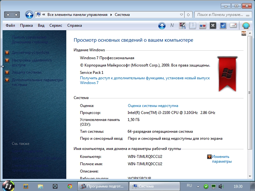
Task: Click WIN-TJMLRQ0CCU2 value beside Полное имя
Action: (x=145, y=164)
